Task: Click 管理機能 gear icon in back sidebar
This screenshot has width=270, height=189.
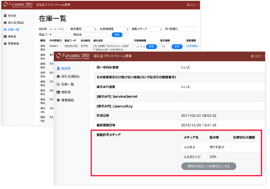Action: click(5, 44)
